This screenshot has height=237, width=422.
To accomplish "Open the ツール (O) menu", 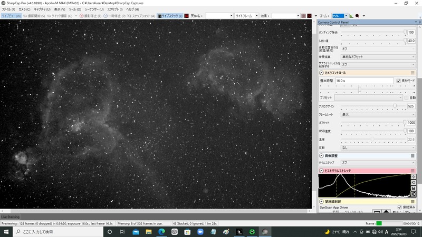I will 75,9.
